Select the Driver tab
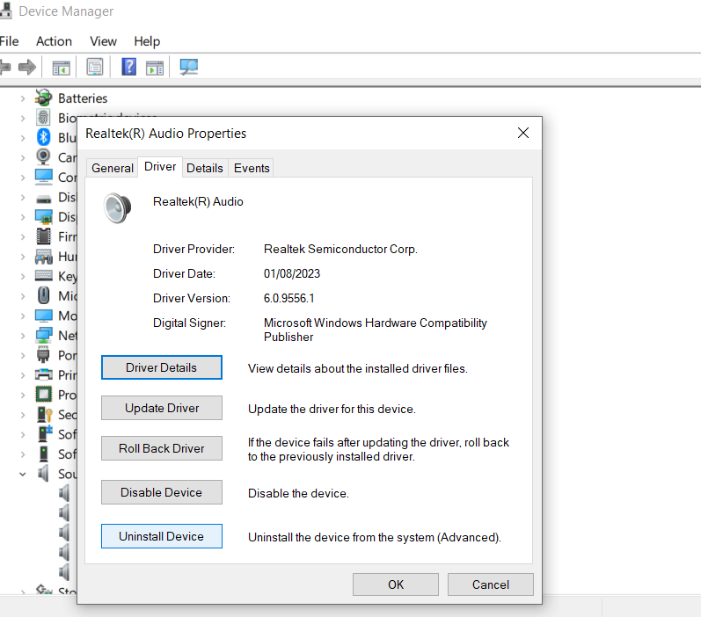 click(x=160, y=167)
